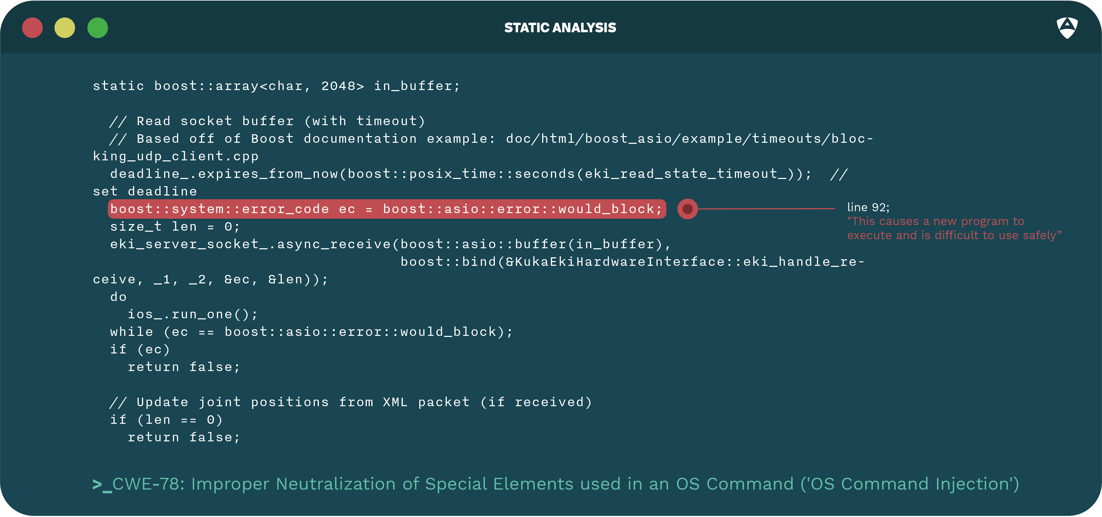Click the red breakpoint marker dot

[687, 209]
